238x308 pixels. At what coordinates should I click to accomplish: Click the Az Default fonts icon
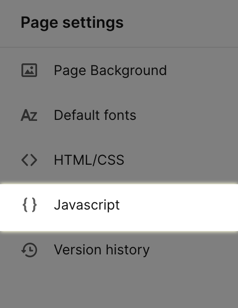coord(29,115)
